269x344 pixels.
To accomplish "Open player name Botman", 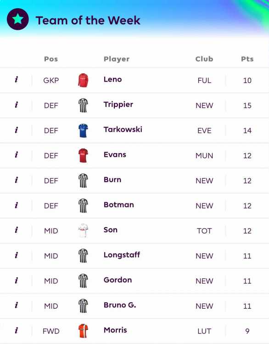I will click(x=119, y=205).
